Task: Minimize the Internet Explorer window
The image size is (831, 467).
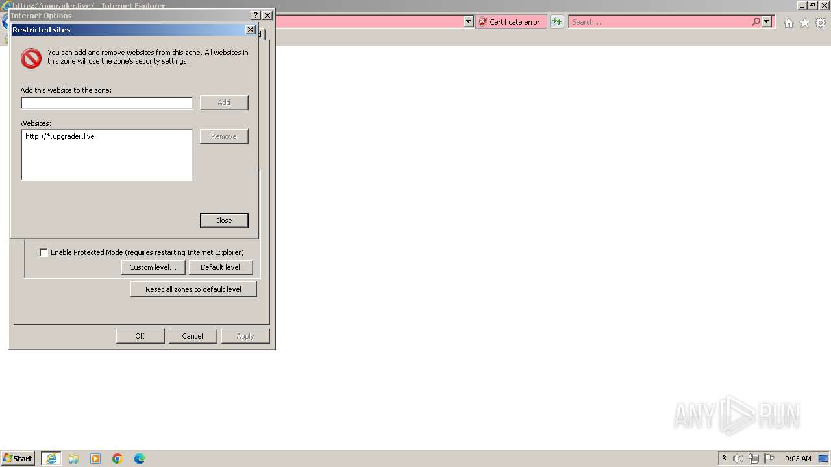Action: (802, 5)
